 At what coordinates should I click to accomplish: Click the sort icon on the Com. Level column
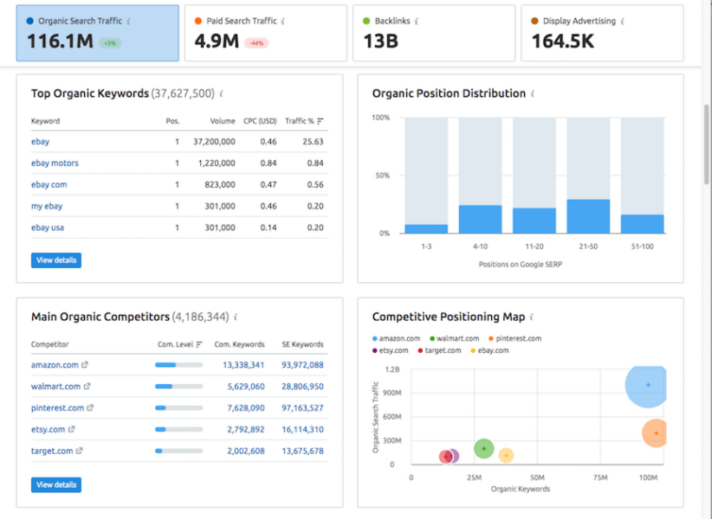pos(198,344)
